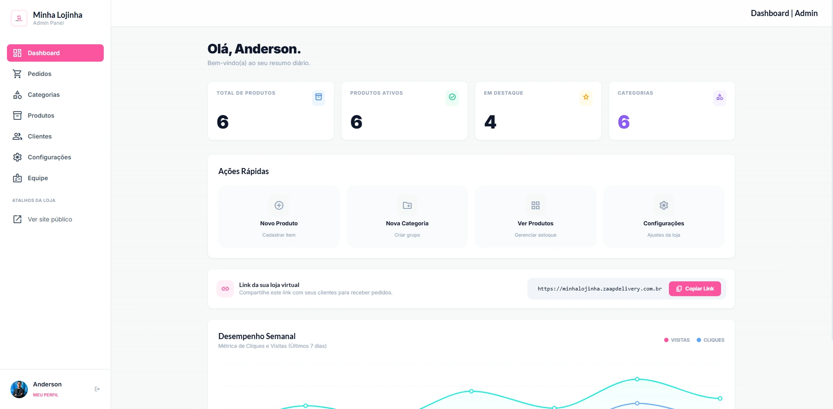
Task: Select the Pedidos cart icon in sidebar
Action: click(17, 74)
